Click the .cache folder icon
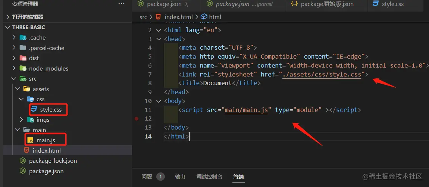 pos(23,37)
